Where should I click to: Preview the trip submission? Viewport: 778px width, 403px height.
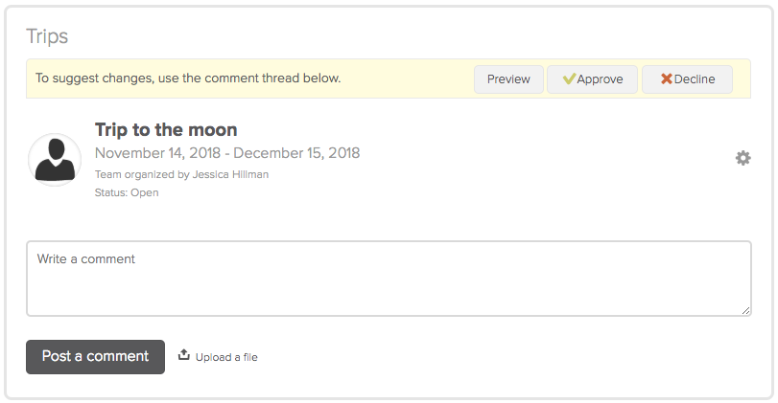[x=508, y=79]
